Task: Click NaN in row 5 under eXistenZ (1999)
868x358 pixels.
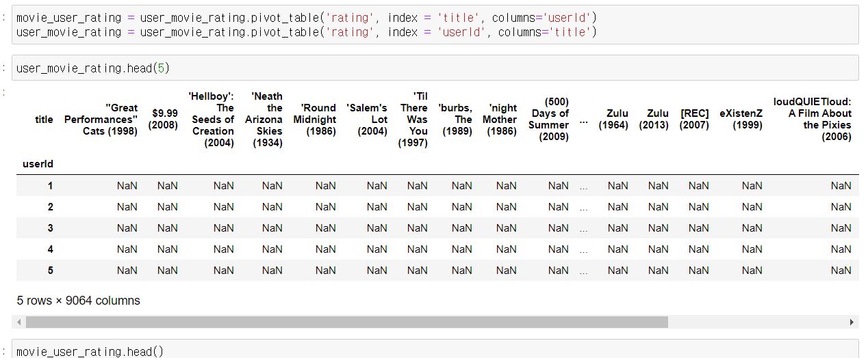Action: tap(752, 271)
